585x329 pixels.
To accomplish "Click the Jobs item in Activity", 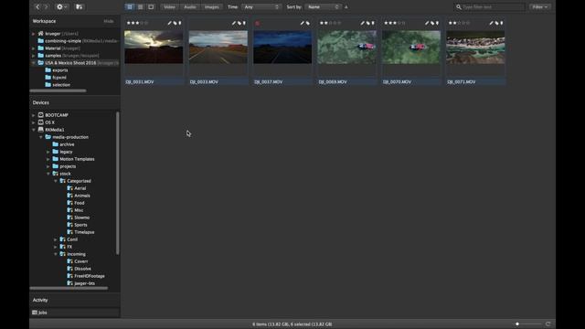I will pyautogui.click(x=39, y=313).
